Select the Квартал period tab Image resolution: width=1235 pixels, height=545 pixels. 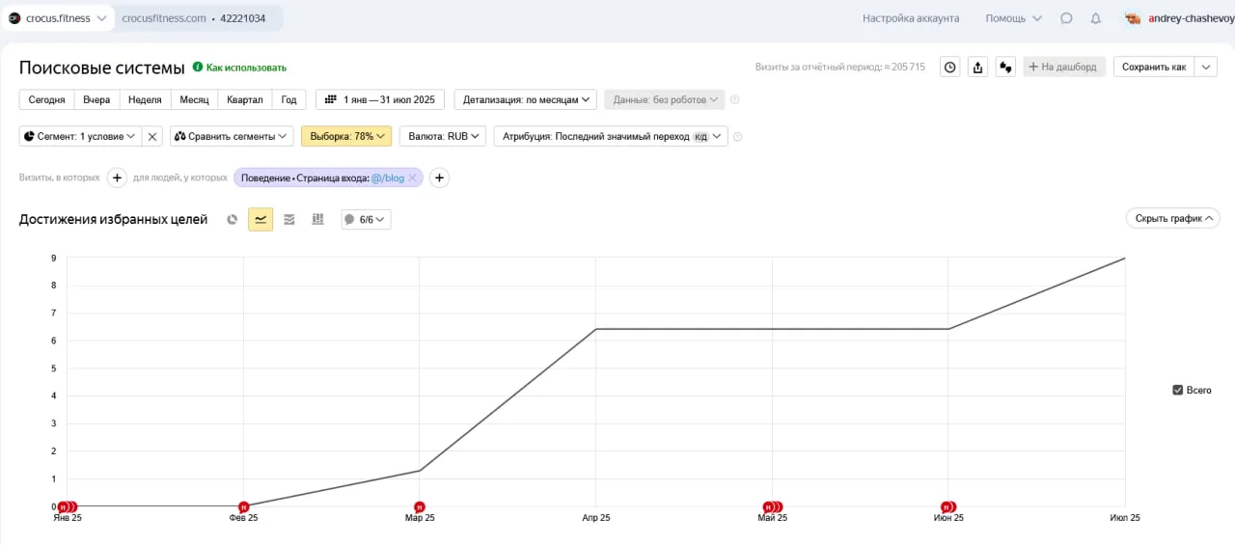pyautogui.click(x=245, y=99)
